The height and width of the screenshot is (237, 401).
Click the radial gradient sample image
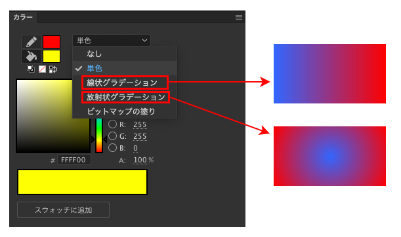point(329,156)
